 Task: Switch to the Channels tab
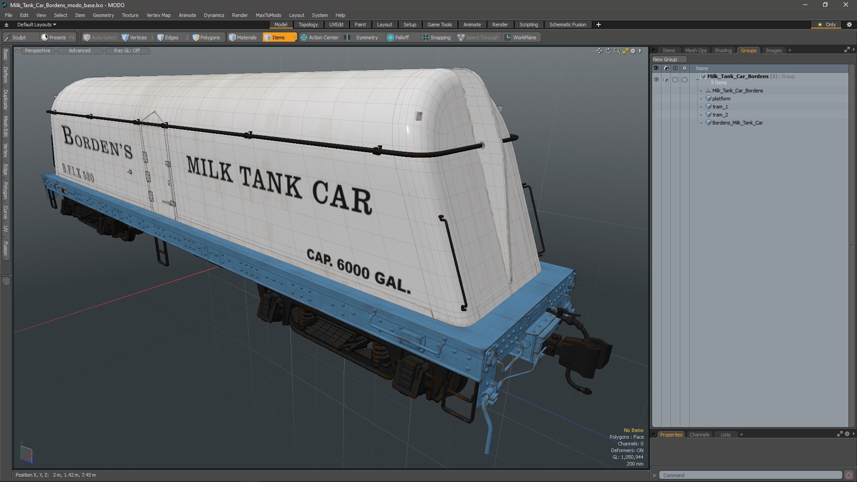(699, 435)
